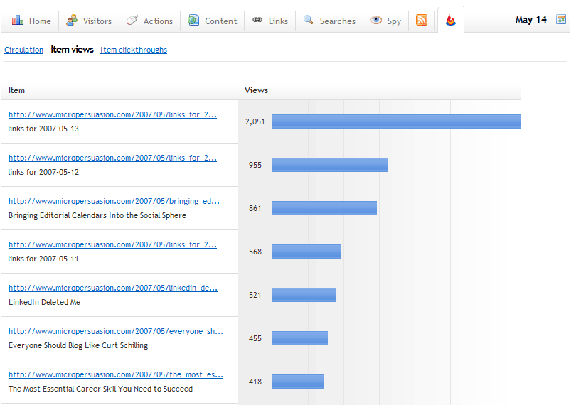Click the 418 views value
The image size is (576, 405).
tap(255, 382)
